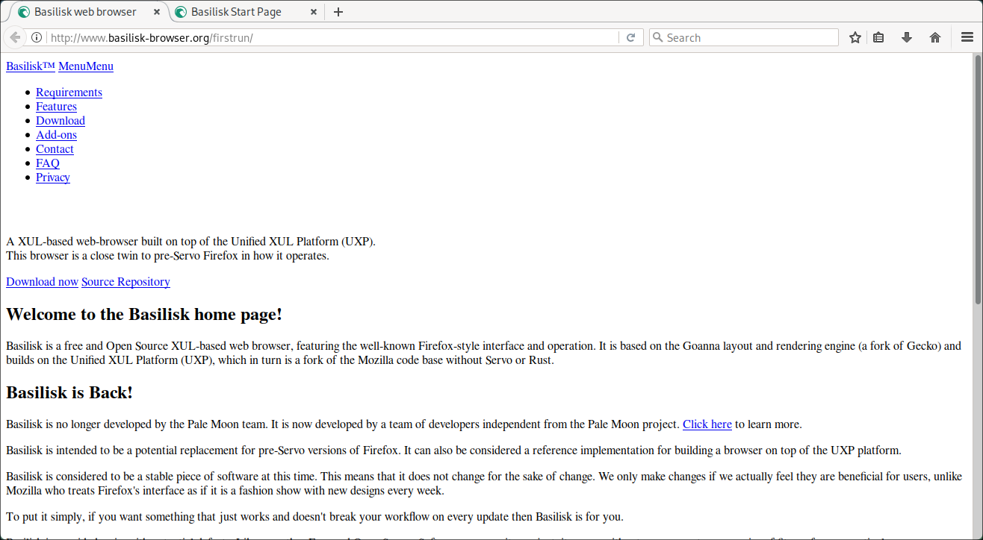Go to the Home page icon

[935, 37]
